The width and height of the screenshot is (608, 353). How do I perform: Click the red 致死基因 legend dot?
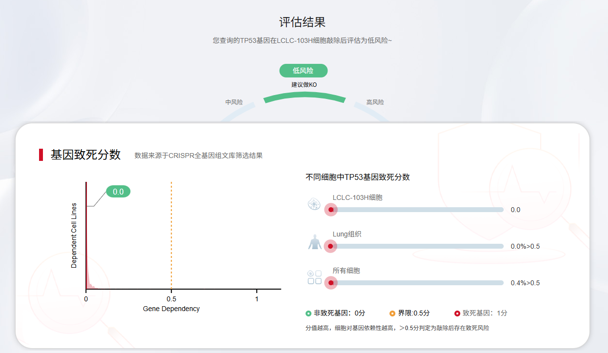point(457,314)
